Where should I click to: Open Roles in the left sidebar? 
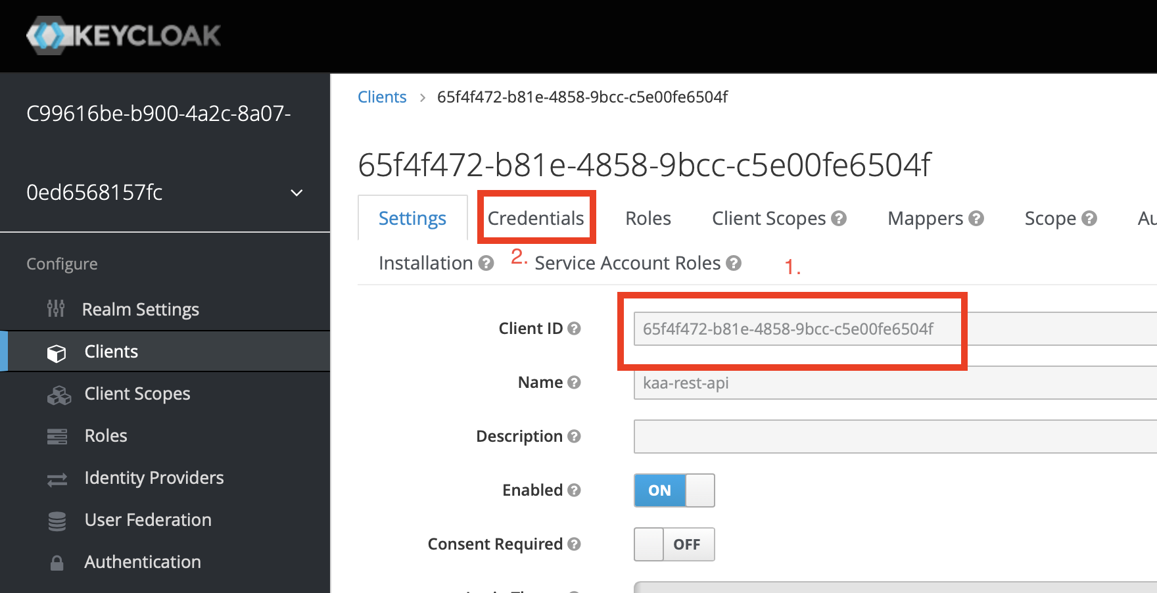coord(106,436)
